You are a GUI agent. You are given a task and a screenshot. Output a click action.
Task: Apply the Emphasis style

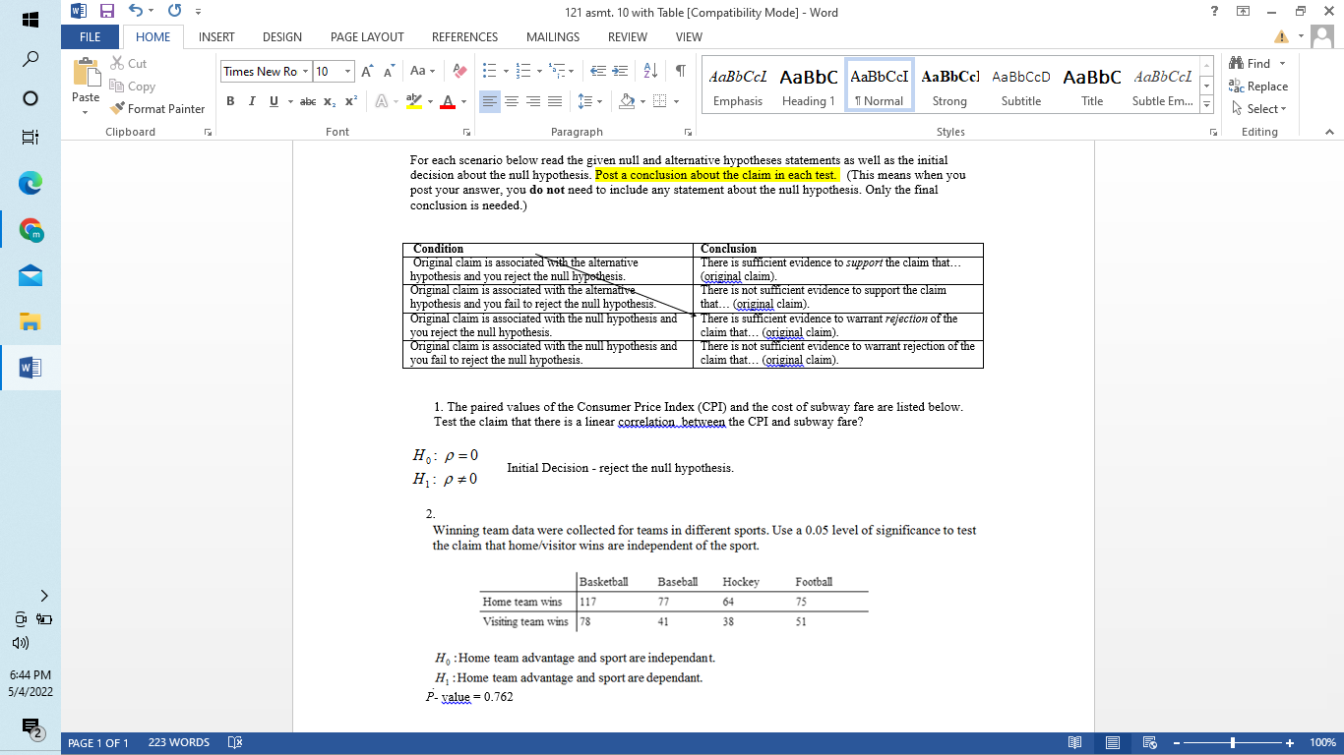(738, 87)
